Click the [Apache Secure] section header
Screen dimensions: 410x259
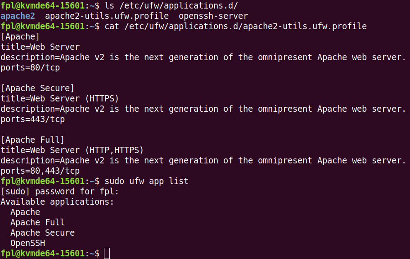[37, 88]
